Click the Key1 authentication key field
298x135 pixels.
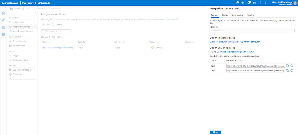[x=256, y=66]
